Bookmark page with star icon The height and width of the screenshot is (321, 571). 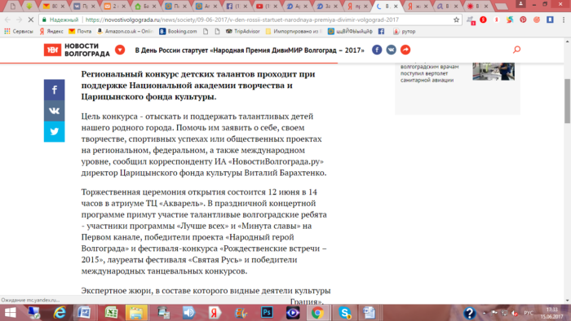[x=456, y=20]
